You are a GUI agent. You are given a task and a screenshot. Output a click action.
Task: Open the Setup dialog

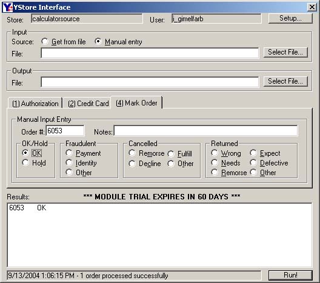(x=290, y=18)
